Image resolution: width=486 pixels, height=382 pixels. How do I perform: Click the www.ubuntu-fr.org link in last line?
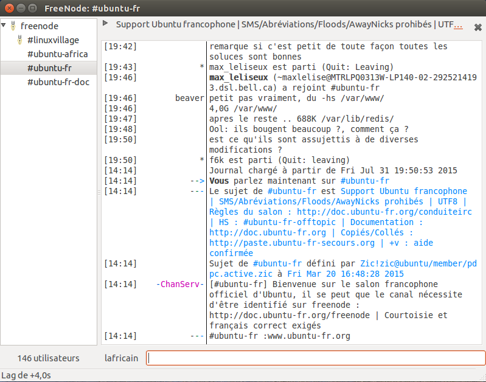click(x=308, y=336)
